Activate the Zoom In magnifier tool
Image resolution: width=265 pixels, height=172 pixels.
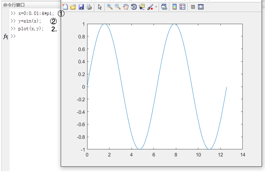pyautogui.click(x=110, y=7)
